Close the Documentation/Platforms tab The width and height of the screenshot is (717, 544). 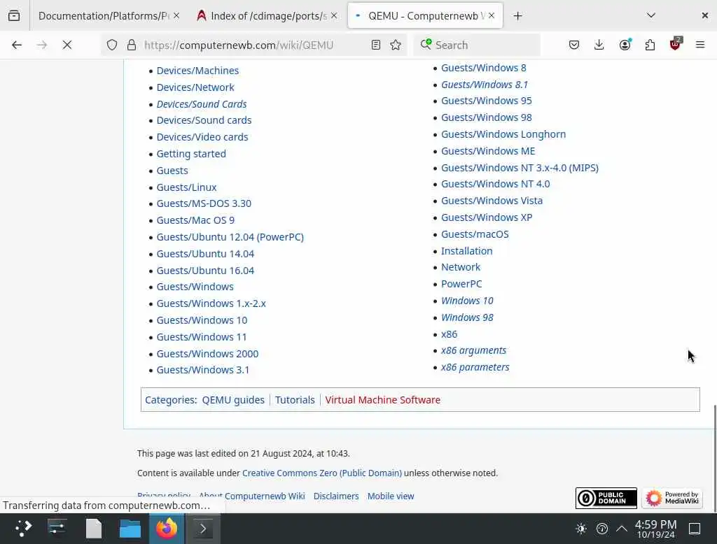click(176, 15)
